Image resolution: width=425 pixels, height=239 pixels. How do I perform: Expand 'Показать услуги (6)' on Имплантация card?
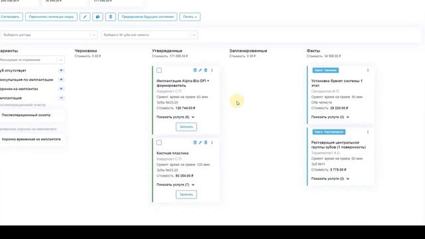(175, 117)
